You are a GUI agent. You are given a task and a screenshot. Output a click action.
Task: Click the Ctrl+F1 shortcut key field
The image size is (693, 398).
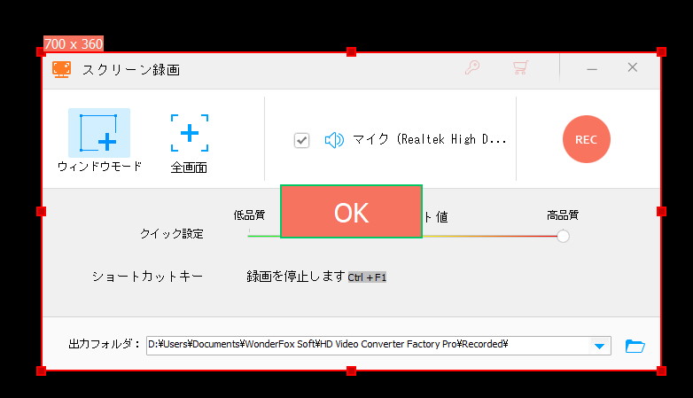(x=367, y=277)
